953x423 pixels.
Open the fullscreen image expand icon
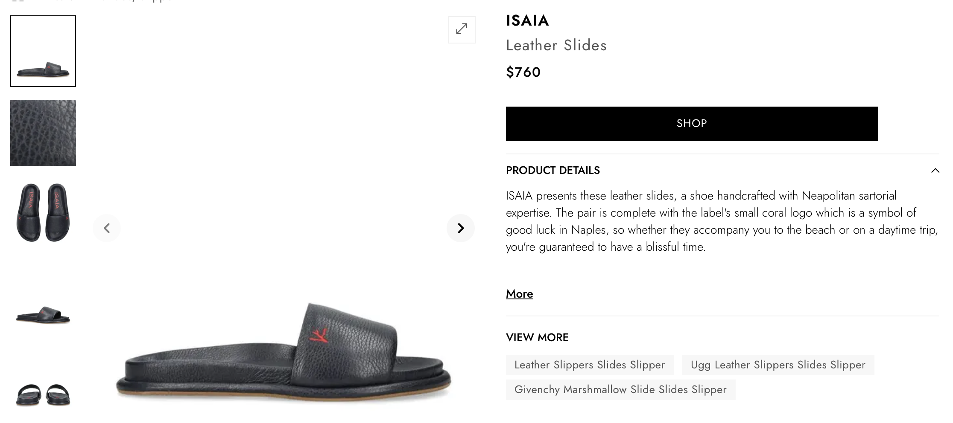[x=462, y=29]
